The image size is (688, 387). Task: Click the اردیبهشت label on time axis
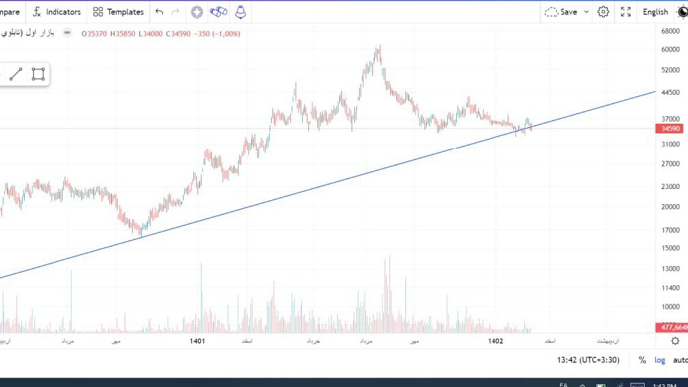pos(608,341)
